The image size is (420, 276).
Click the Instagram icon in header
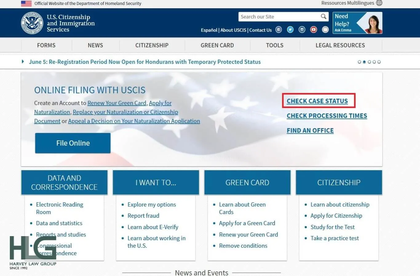point(302,30)
